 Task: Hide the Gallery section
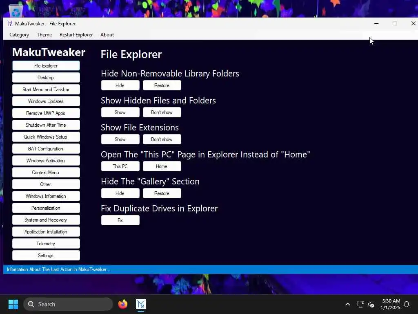[120, 193]
